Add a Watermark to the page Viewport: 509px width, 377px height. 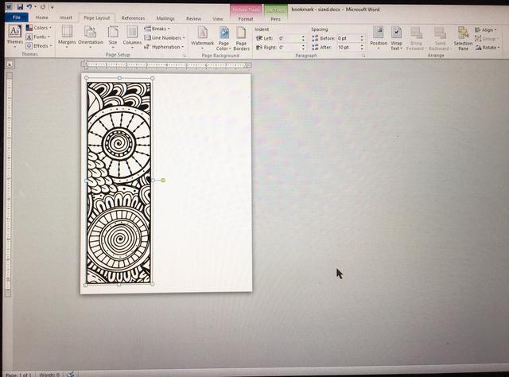[202, 37]
